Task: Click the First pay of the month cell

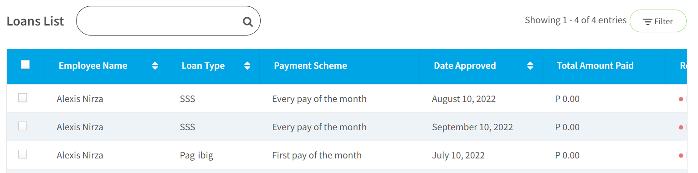Action: click(x=317, y=155)
